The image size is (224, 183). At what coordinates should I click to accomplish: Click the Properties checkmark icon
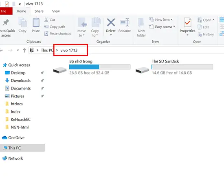pos(187,22)
